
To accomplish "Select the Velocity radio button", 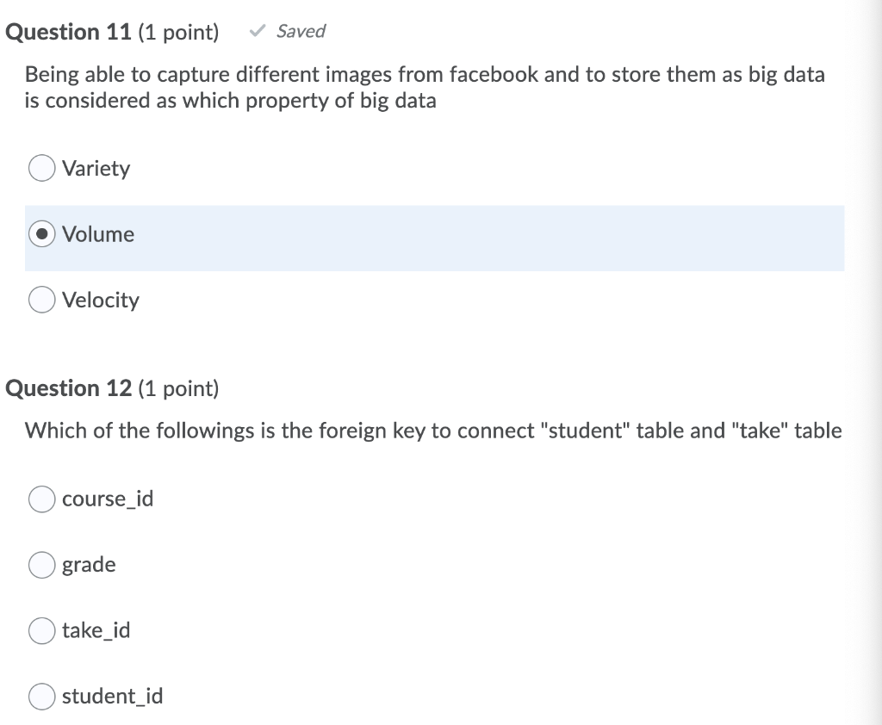I will [x=41, y=300].
